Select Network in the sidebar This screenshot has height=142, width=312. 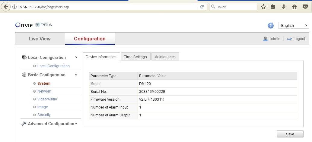(44, 91)
